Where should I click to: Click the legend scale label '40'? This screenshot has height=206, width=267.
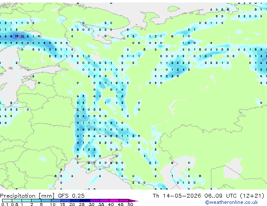coord(111,204)
